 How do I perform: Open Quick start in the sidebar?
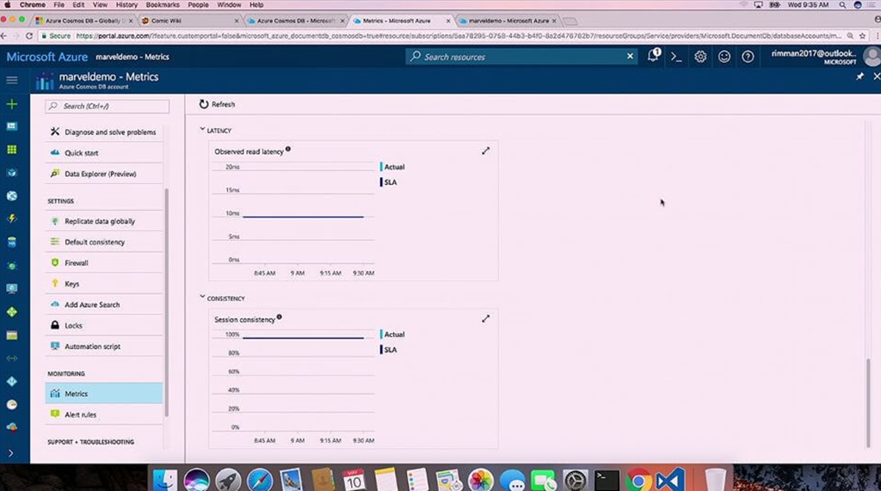point(104,153)
